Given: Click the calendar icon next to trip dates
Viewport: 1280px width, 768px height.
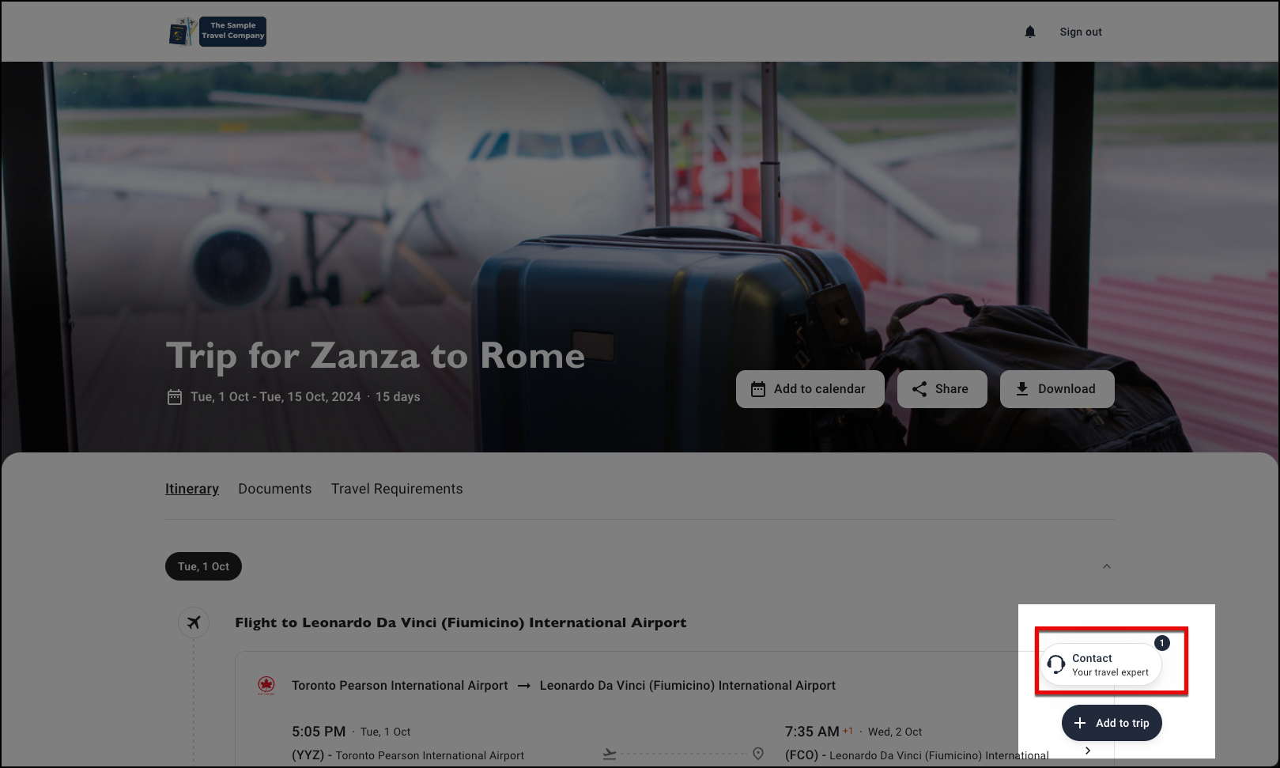Looking at the screenshot, I should pos(175,397).
